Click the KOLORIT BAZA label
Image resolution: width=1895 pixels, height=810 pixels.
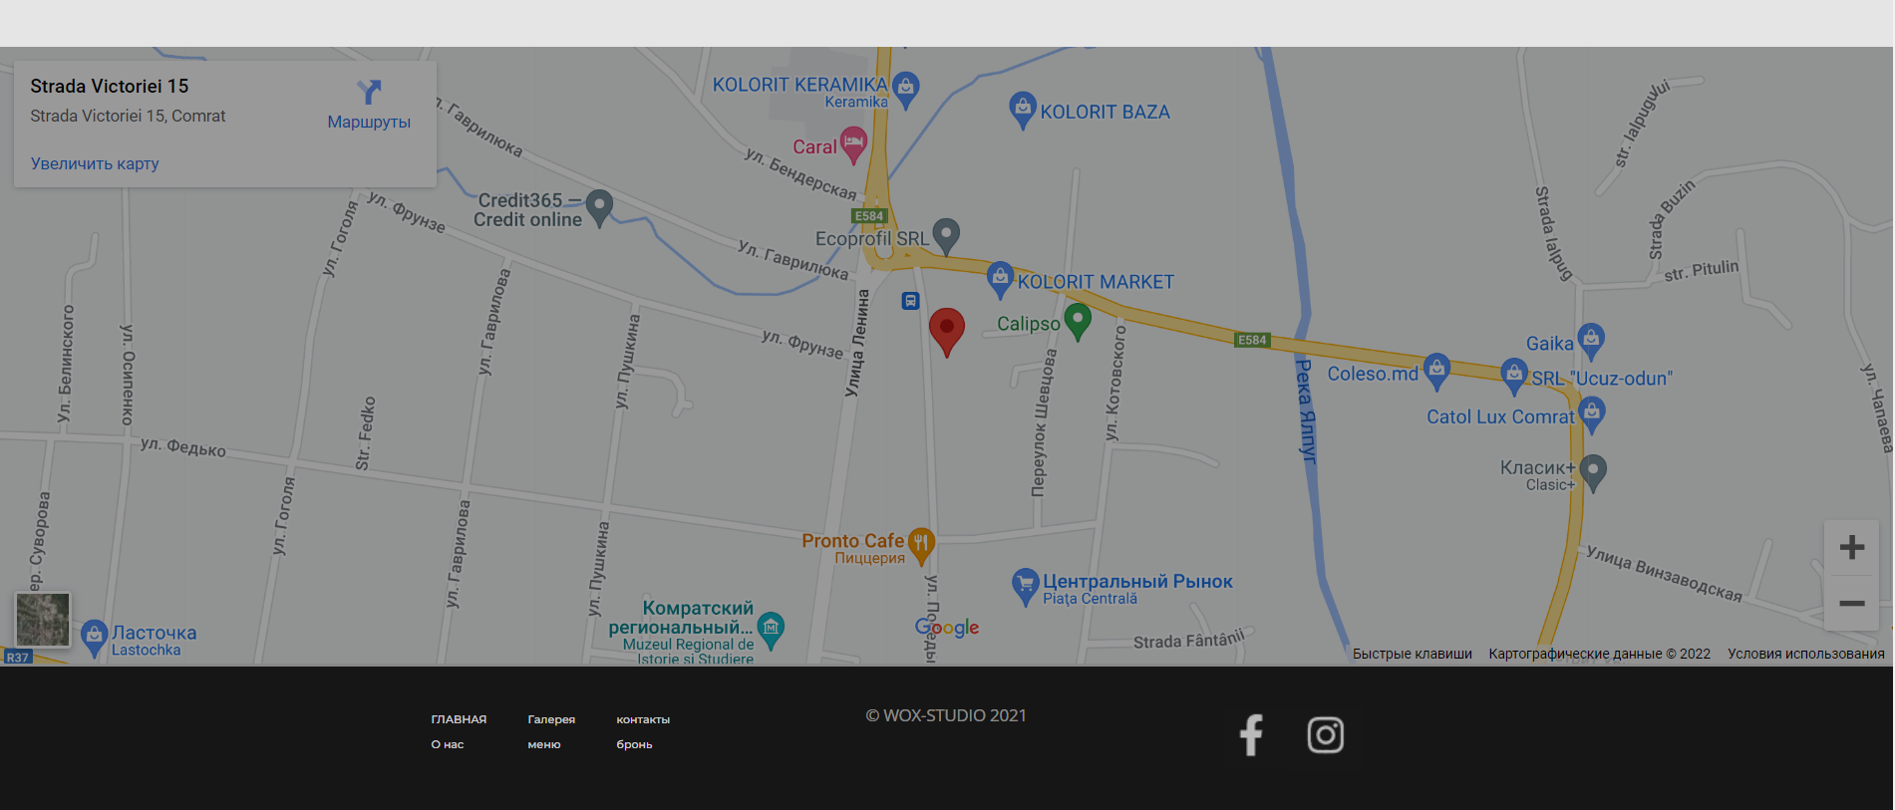click(x=1105, y=113)
